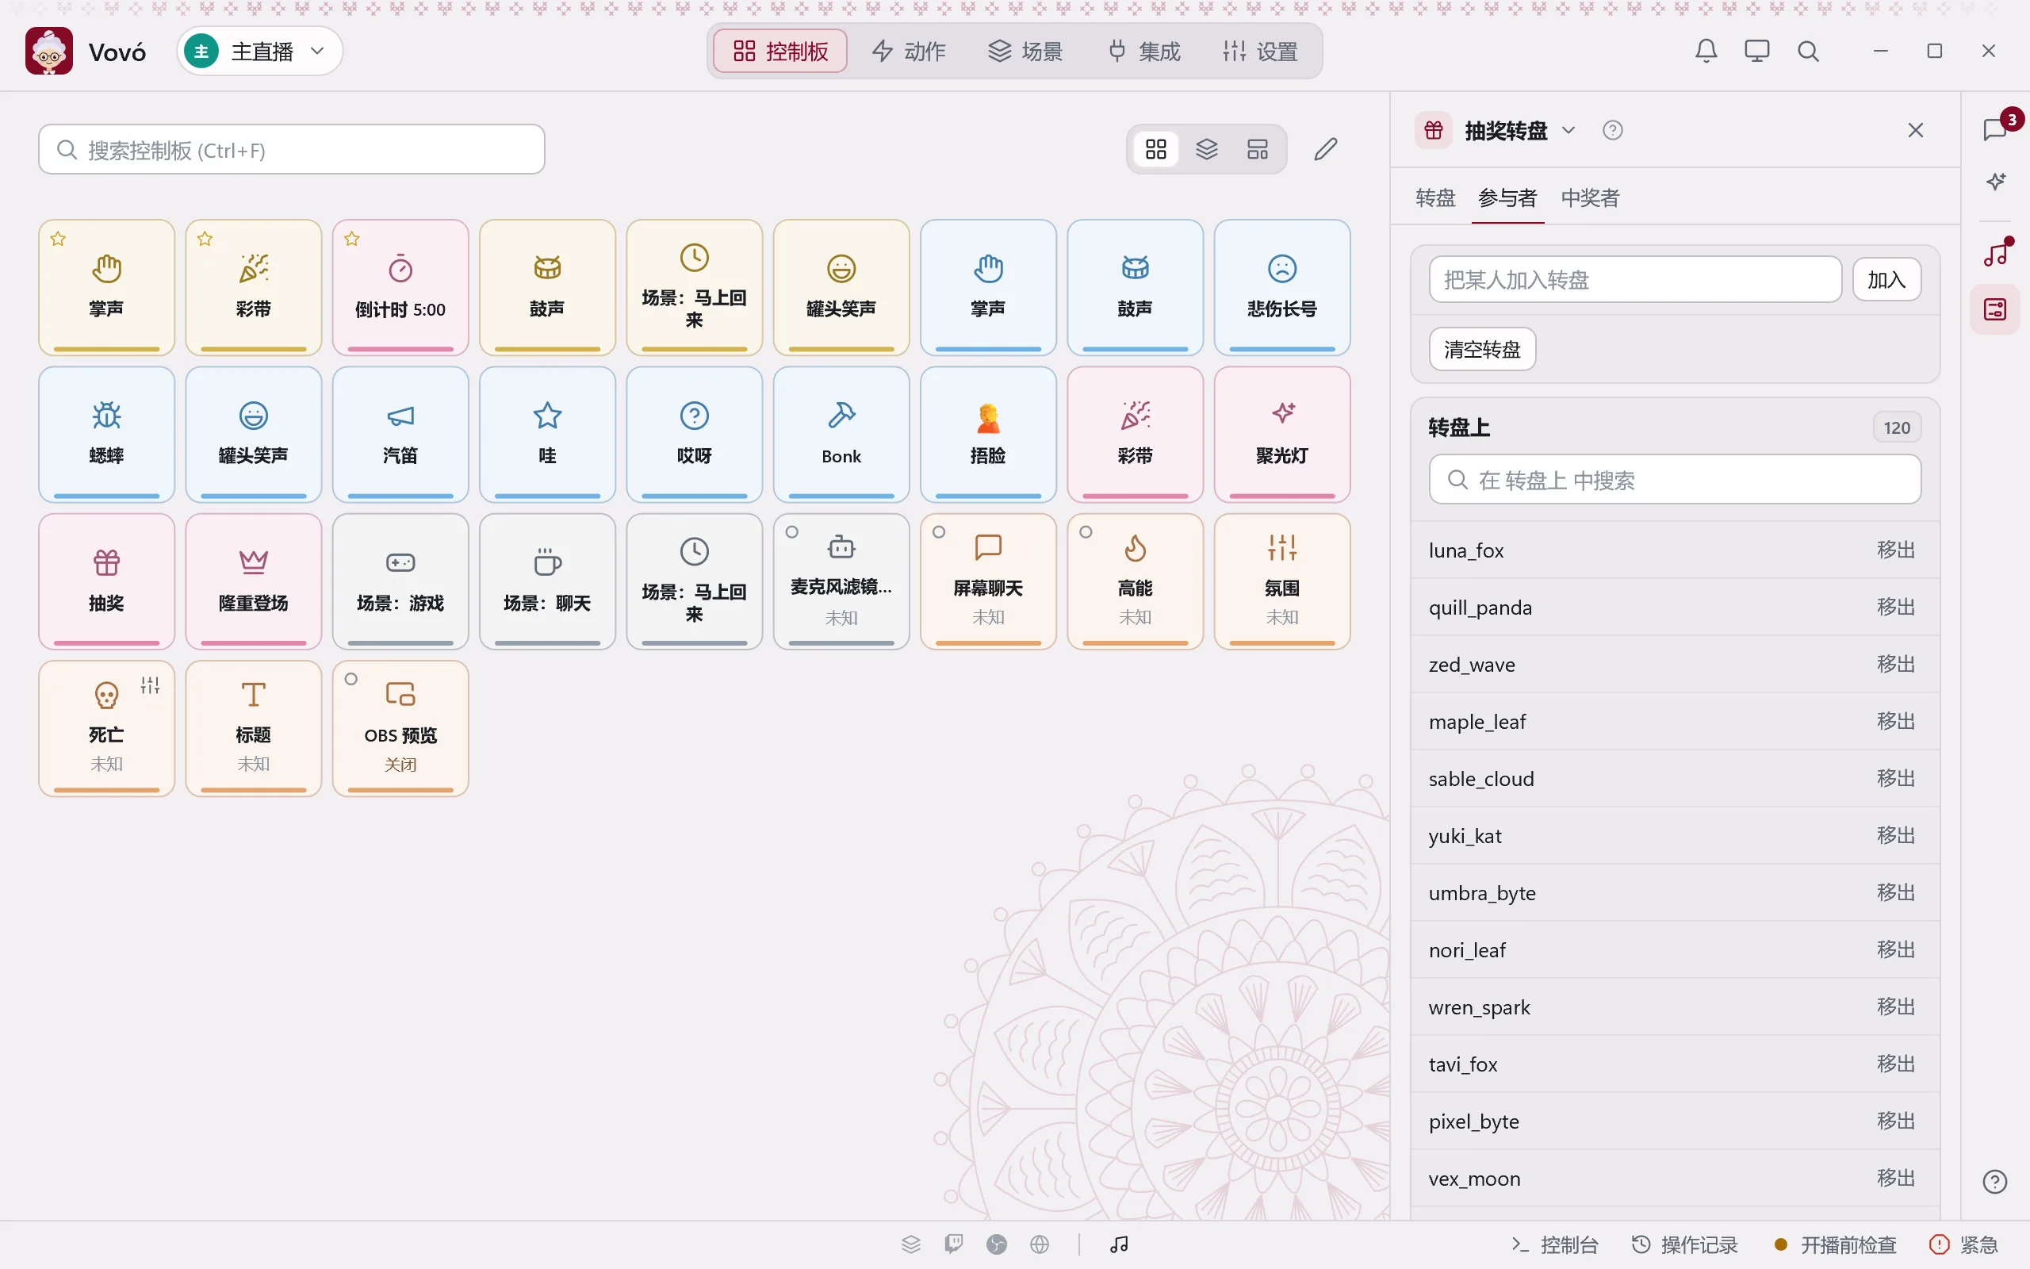Toggle the 屏幕聊天 switch card
2030x1269 pixels.
tap(988, 581)
